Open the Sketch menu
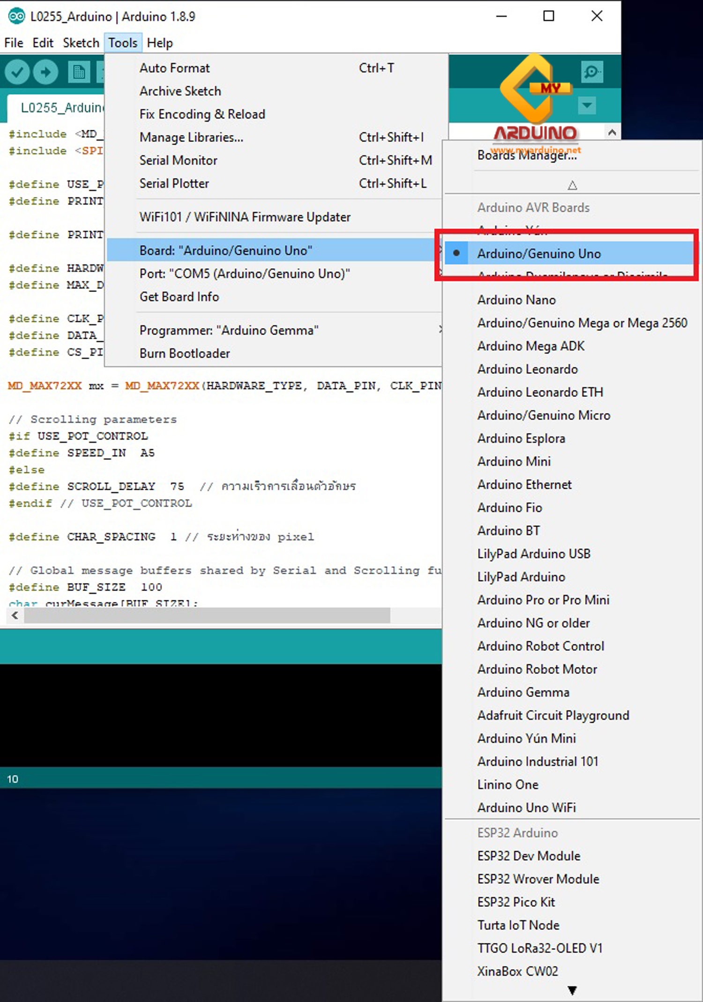 [81, 43]
